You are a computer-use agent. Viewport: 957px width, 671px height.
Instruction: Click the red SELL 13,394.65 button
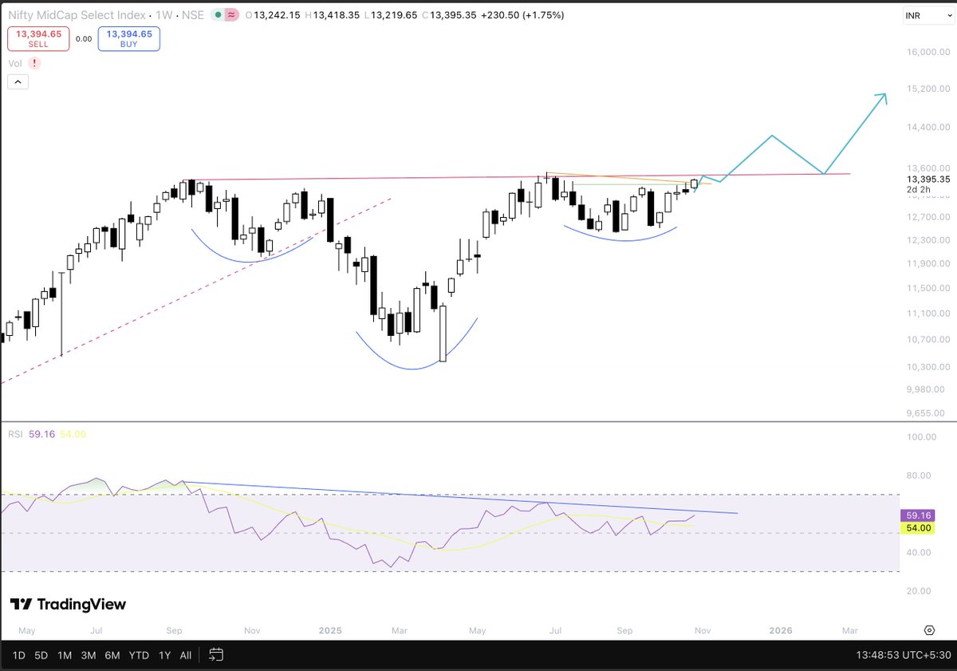click(38, 39)
